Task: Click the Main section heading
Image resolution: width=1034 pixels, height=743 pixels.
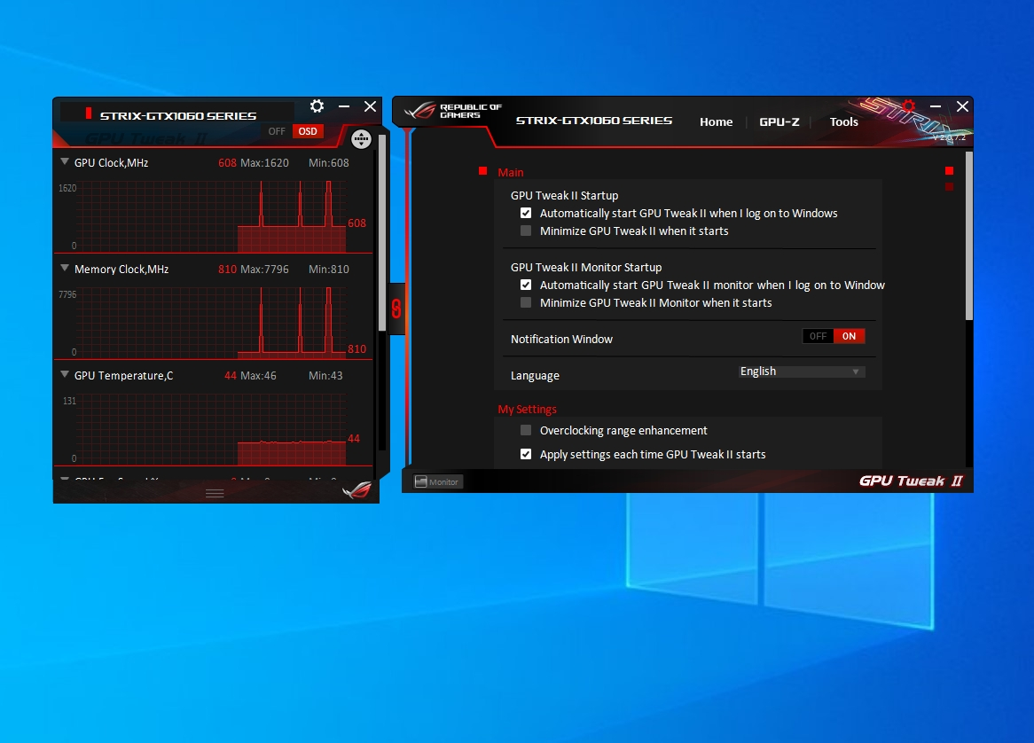Action: (511, 172)
